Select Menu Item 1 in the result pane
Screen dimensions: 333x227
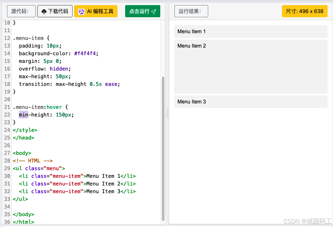coord(251,31)
